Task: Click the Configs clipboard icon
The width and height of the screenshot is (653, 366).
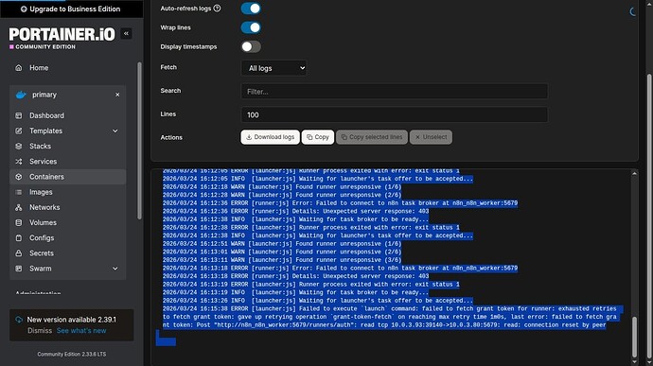Action: 18,237
